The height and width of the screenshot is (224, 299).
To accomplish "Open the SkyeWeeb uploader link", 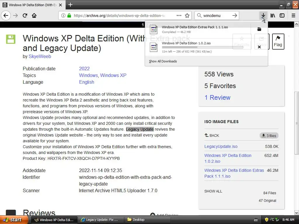I will coord(40,56).
